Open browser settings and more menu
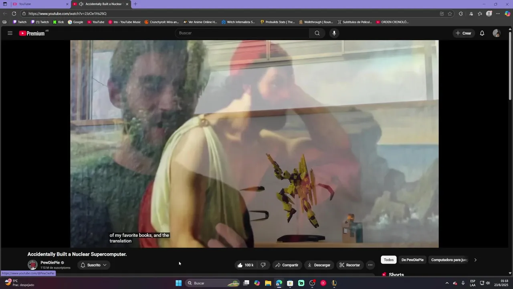This screenshot has height=289, width=513. (x=498, y=13)
